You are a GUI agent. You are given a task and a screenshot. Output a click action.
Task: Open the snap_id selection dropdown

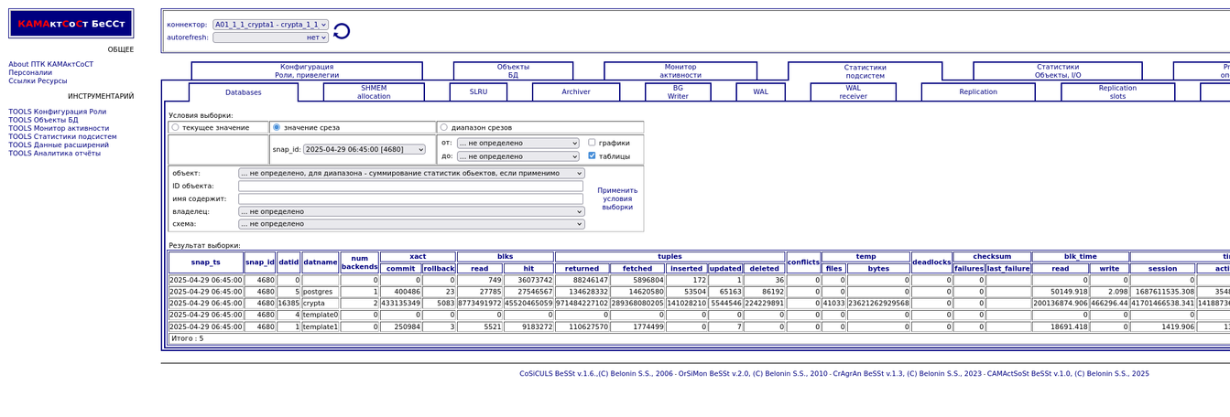[365, 149]
